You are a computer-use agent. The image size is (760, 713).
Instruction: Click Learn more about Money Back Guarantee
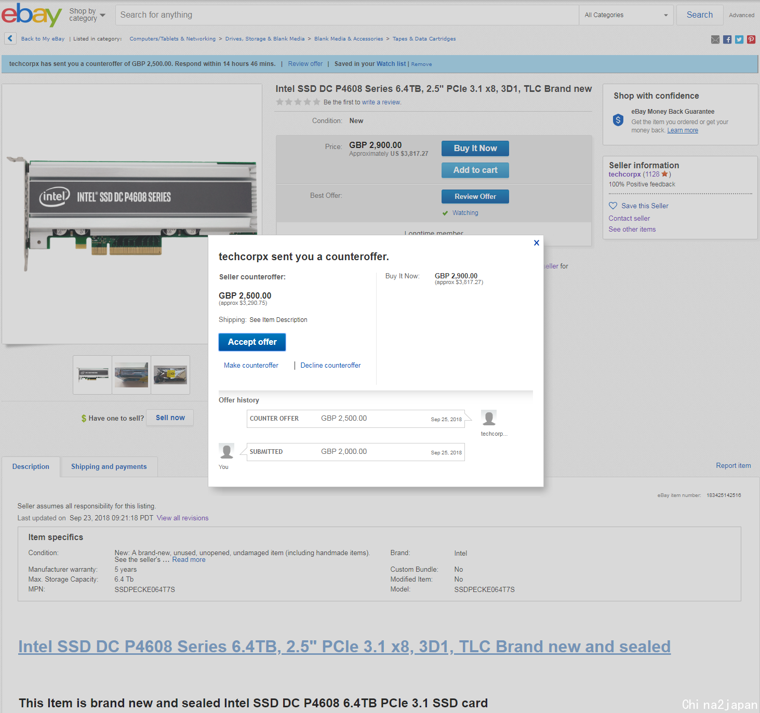(683, 130)
